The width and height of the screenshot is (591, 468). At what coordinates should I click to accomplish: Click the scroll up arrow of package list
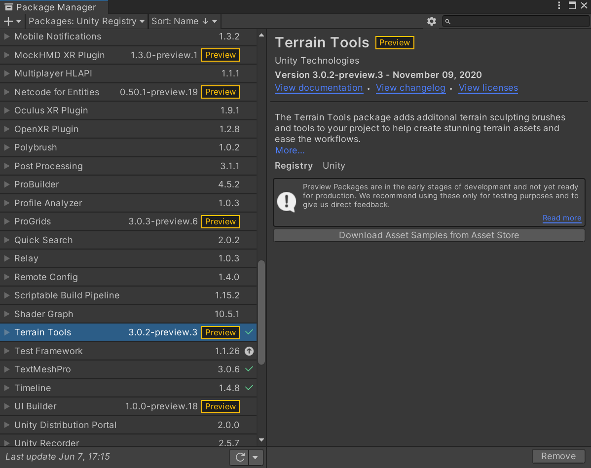tap(261, 35)
